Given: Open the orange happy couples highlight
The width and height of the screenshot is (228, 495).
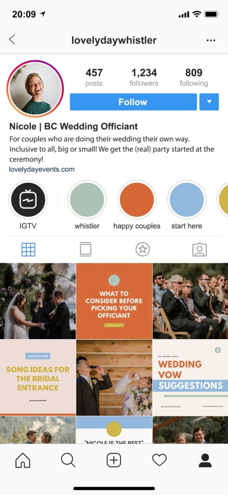Looking at the screenshot, I should click(137, 200).
